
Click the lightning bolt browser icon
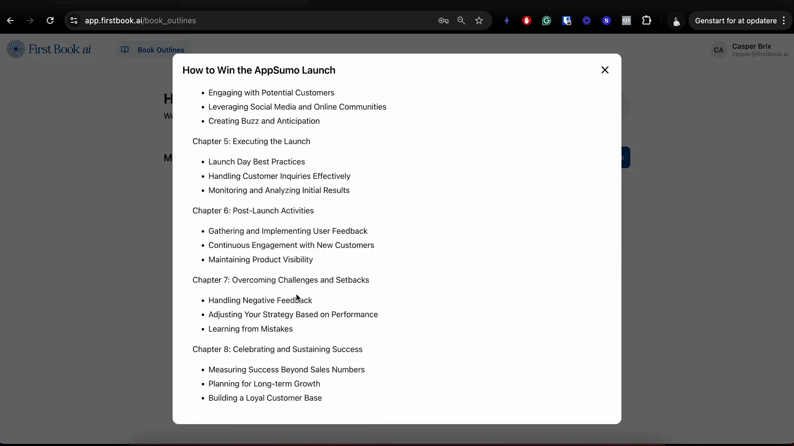(506, 21)
